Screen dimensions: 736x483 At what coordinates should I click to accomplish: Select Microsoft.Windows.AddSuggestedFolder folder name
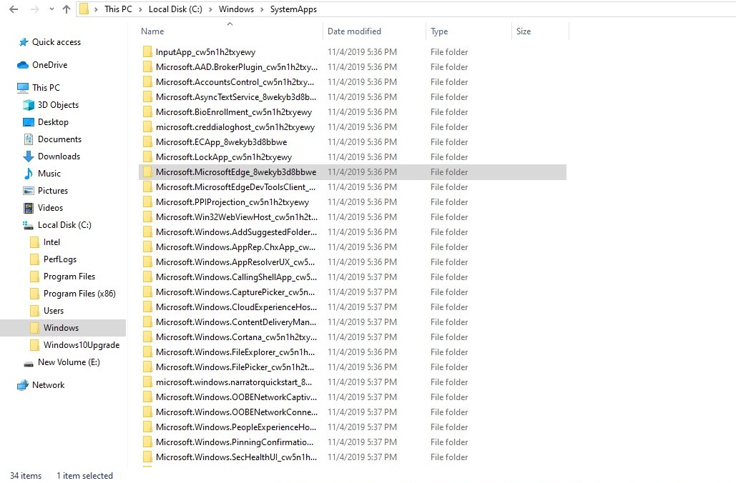236,232
